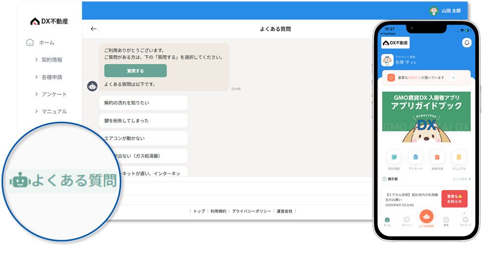
Task: Open プライバシーポリシー footer link
Action: coord(251,211)
